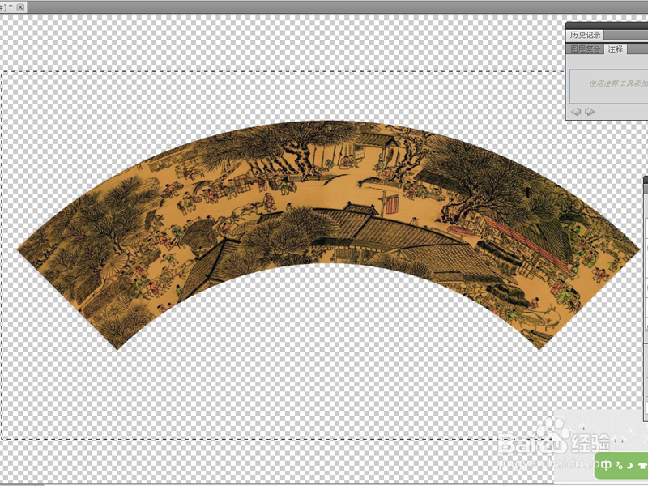Open the IME skin shirt icon

pos(642,466)
